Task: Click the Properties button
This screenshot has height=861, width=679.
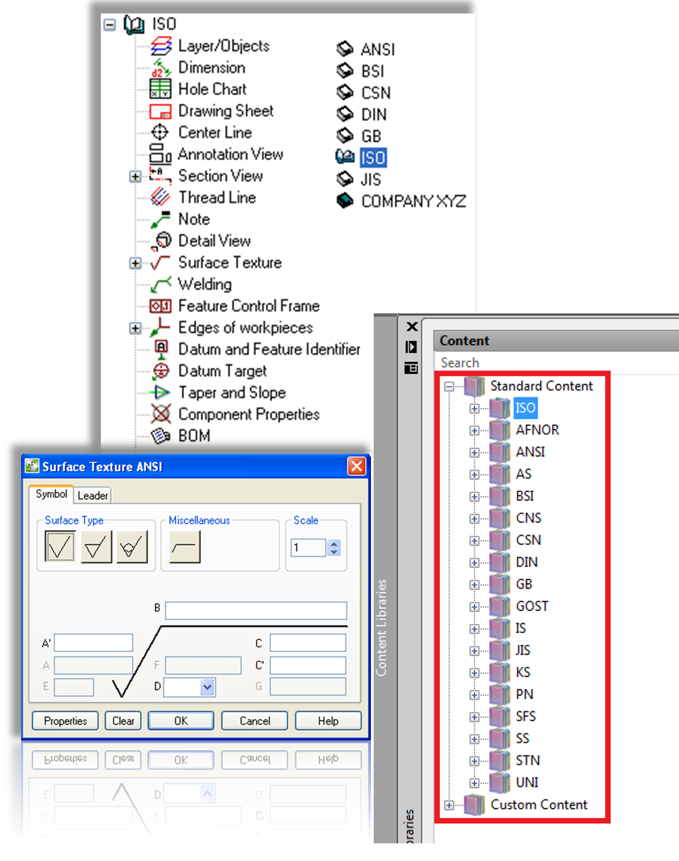Action: coord(65,721)
